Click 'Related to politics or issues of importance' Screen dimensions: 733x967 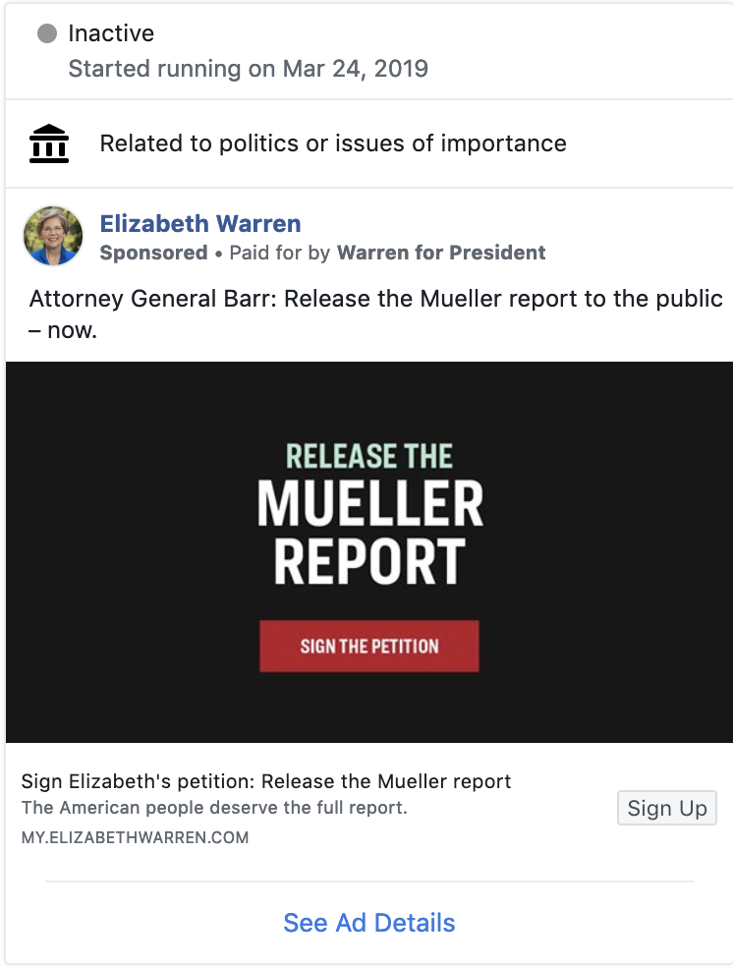(x=333, y=143)
